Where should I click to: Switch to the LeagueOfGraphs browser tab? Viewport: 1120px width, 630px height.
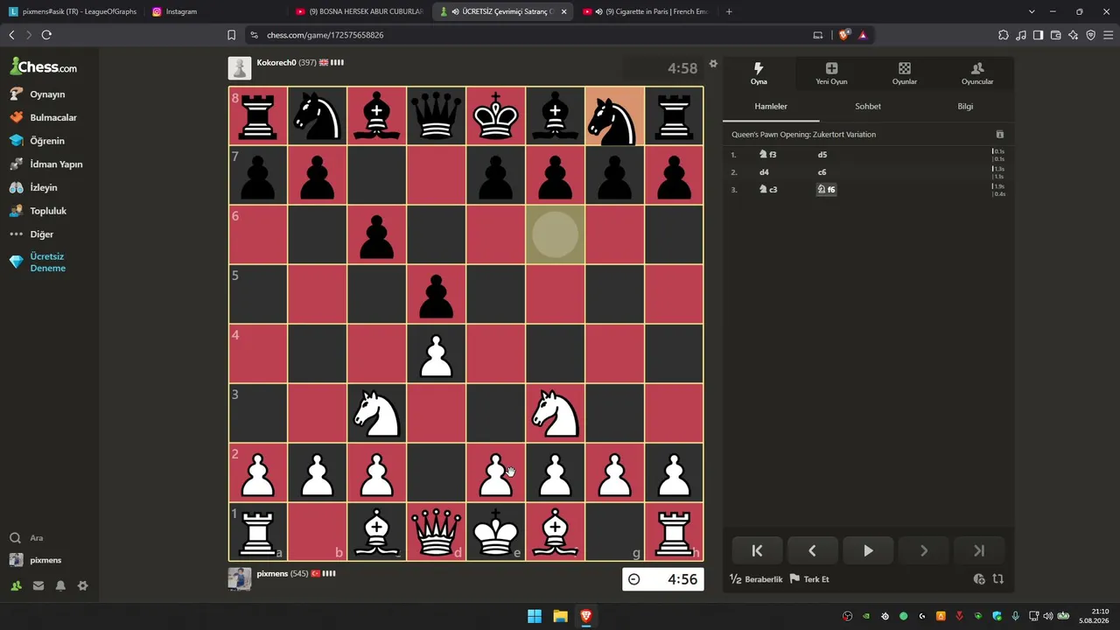tap(73, 11)
